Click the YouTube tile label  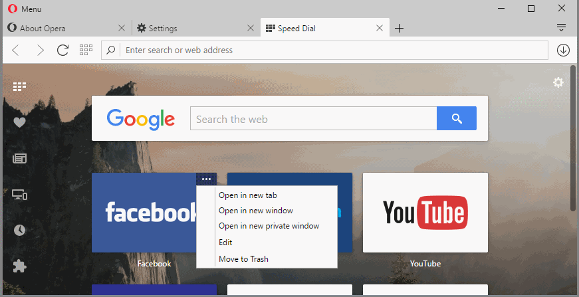pyautogui.click(x=425, y=264)
